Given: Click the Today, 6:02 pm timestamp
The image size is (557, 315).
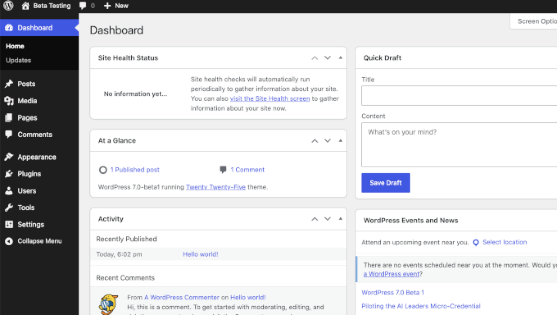Looking at the screenshot, I should 119,254.
